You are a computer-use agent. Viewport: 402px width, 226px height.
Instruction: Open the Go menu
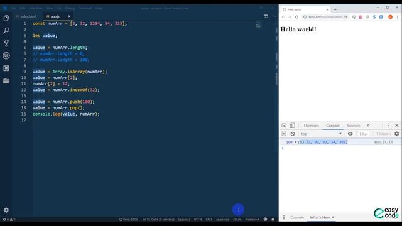pyautogui.click(x=59, y=8)
